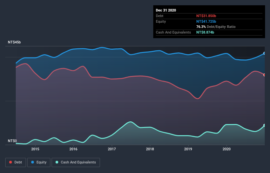Toggle the Cash And Equivalents legend button
270x173 pixels.
(x=76, y=162)
